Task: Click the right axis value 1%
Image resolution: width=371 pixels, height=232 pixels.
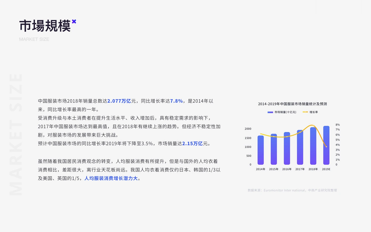Action: coord(338,160)
